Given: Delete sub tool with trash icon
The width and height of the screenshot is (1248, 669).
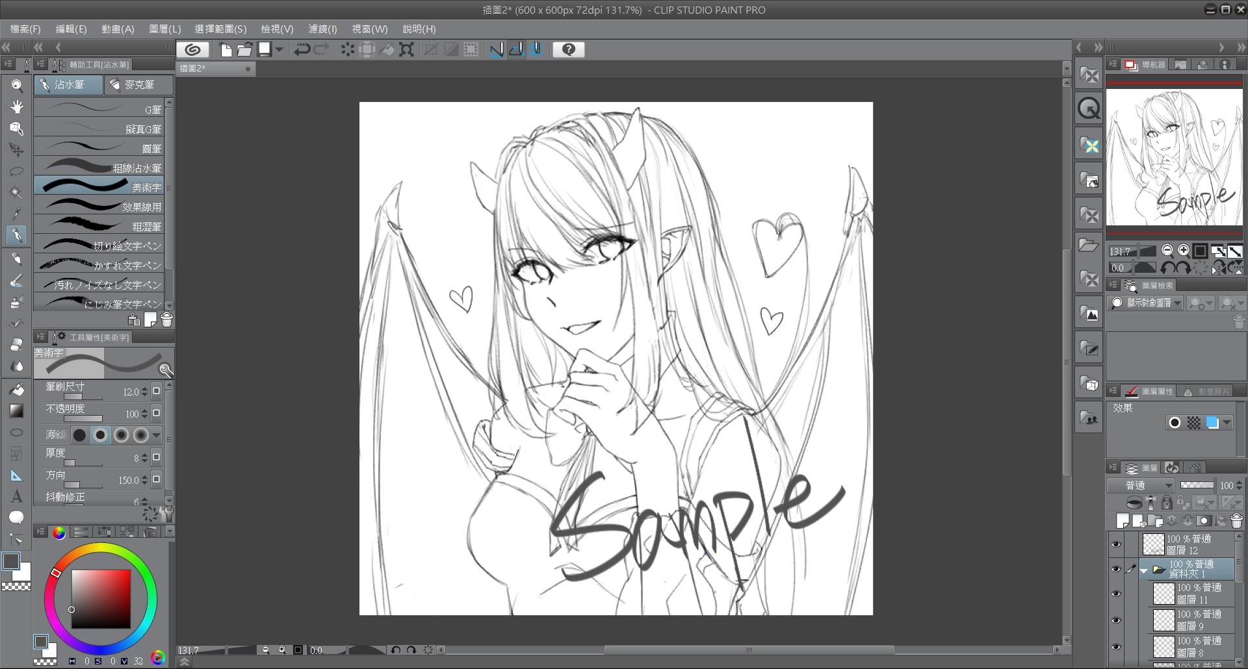Looking at the screenshot, I should [167, 320].
